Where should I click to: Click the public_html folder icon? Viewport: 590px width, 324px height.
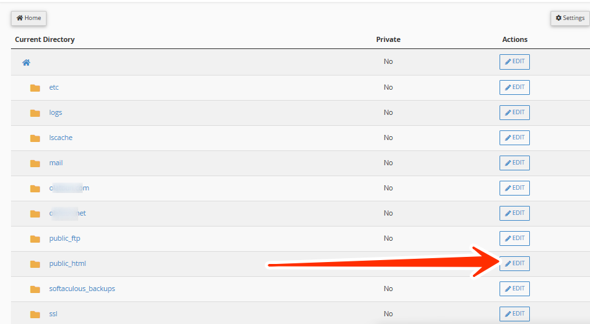[x=35, y=264]
